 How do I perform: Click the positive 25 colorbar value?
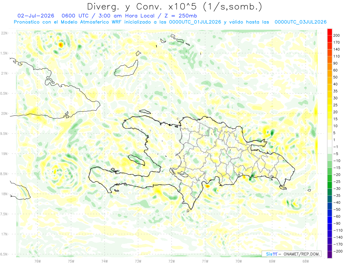(x=336, y=105)
